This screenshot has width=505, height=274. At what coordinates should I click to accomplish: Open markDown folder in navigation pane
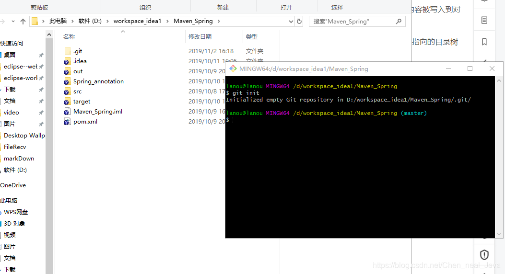[x=19, y=159]
